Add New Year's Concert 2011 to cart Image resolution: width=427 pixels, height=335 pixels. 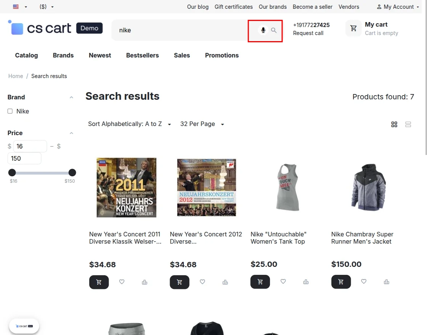click(x=99, y=282)
